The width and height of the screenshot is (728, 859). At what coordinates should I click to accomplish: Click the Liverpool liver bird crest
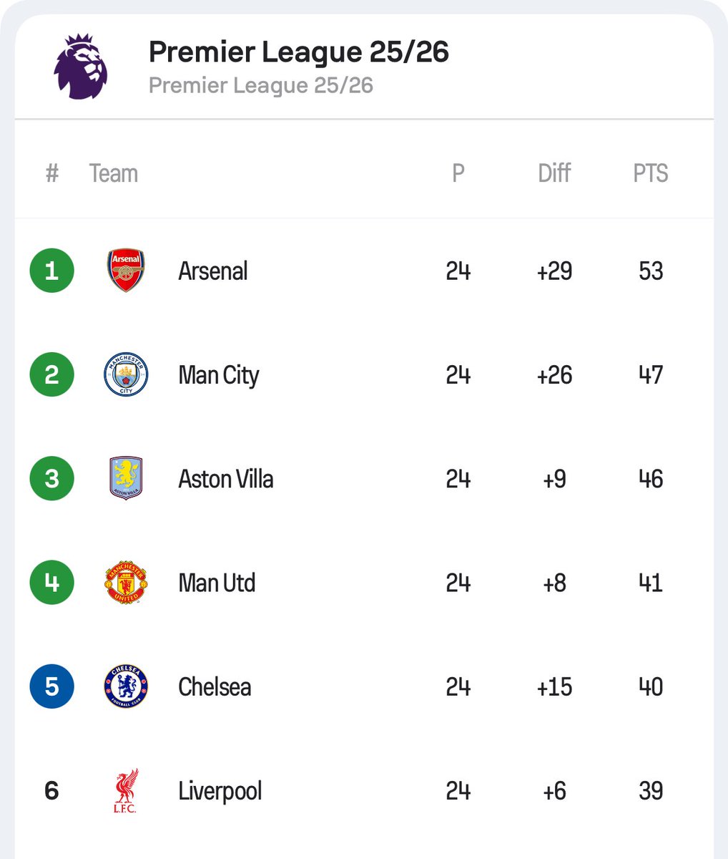tap(126, 791)
